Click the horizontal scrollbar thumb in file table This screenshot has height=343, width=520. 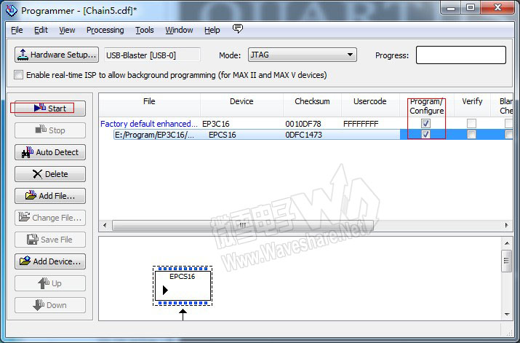243,226
